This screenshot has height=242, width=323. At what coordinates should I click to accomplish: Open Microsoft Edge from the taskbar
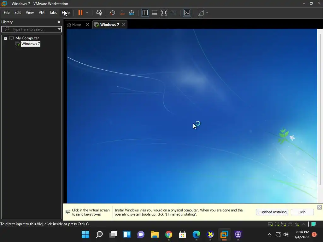(x=196, y=234)
